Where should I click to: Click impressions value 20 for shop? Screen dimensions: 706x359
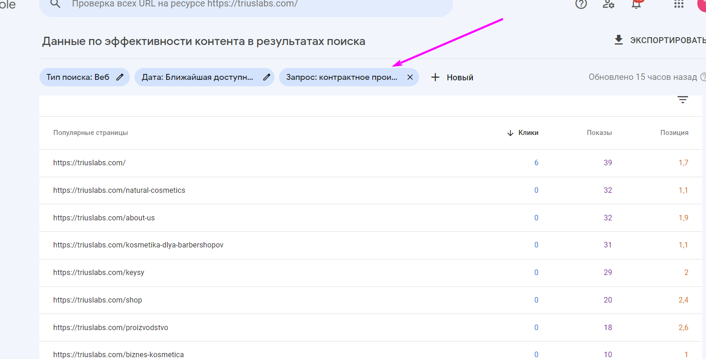608,300
